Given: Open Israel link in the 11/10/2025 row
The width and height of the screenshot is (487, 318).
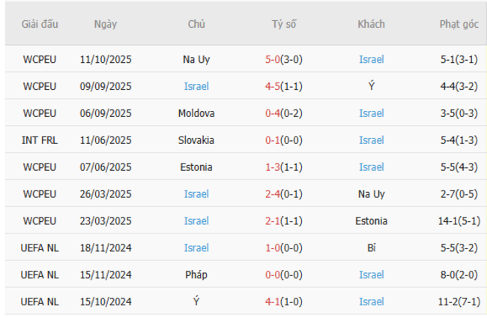Looking at the screenshot, I should pos(371,59).
